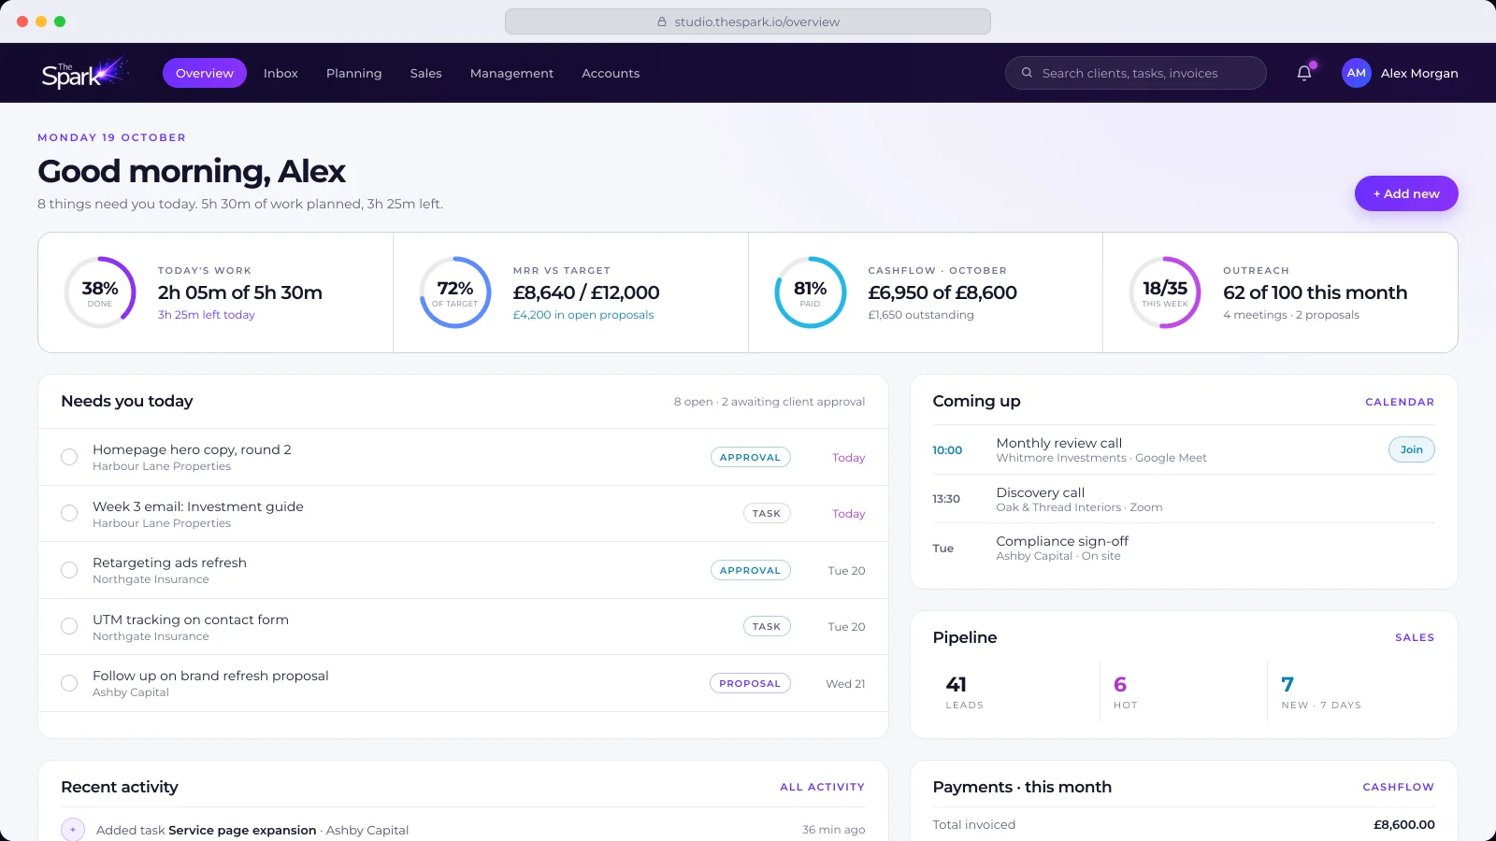Image resolution: width=1496 pixels, height=841 pixels.
Task: Click the AM user avatar
Action: [1357, 73]
